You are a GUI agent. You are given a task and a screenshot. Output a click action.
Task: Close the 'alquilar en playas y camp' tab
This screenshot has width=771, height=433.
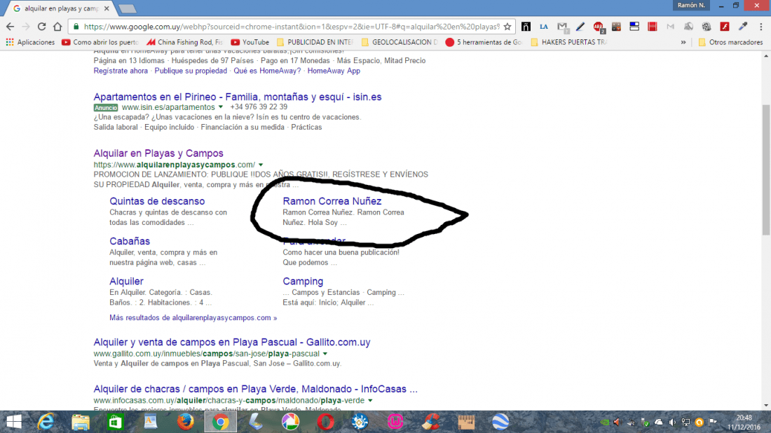[107, 8]
